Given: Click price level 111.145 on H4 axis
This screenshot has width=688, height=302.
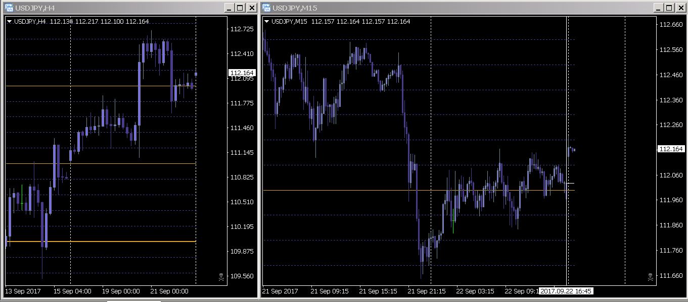Looking at the screenshot, I should pos(242,152).
